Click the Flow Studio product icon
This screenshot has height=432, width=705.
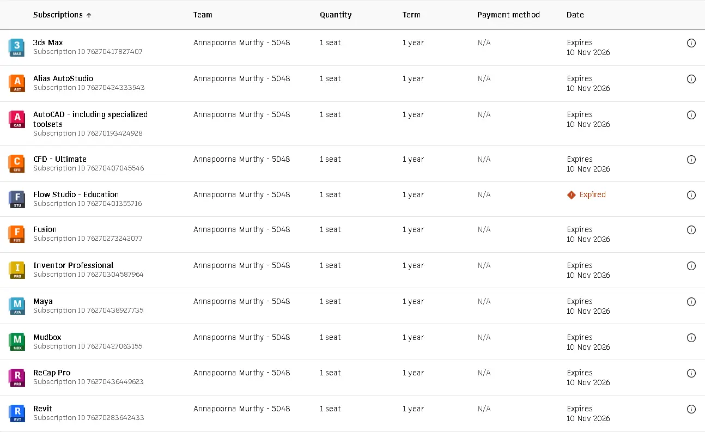pyautogui.click(x=17, y=199)
